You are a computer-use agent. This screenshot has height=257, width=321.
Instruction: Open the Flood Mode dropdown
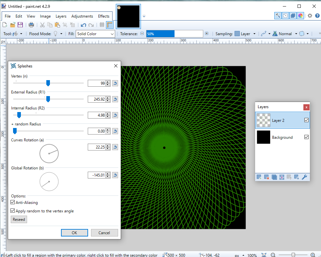(58, 34)
